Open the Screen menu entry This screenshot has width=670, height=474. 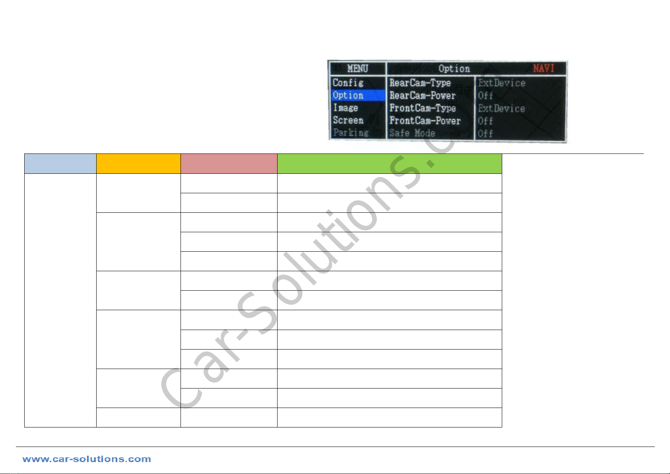348,120
